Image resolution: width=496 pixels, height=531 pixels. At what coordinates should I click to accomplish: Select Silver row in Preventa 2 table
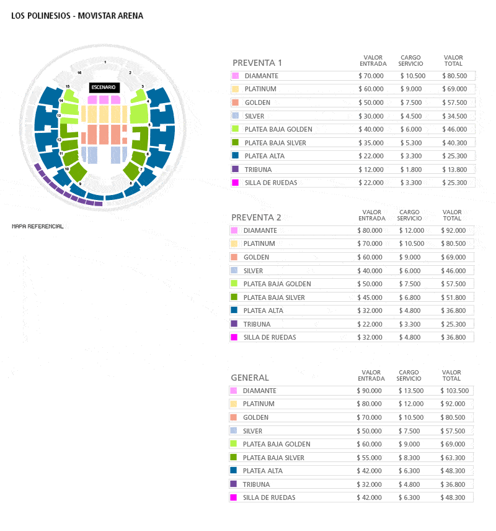click(x=352, y=271)
